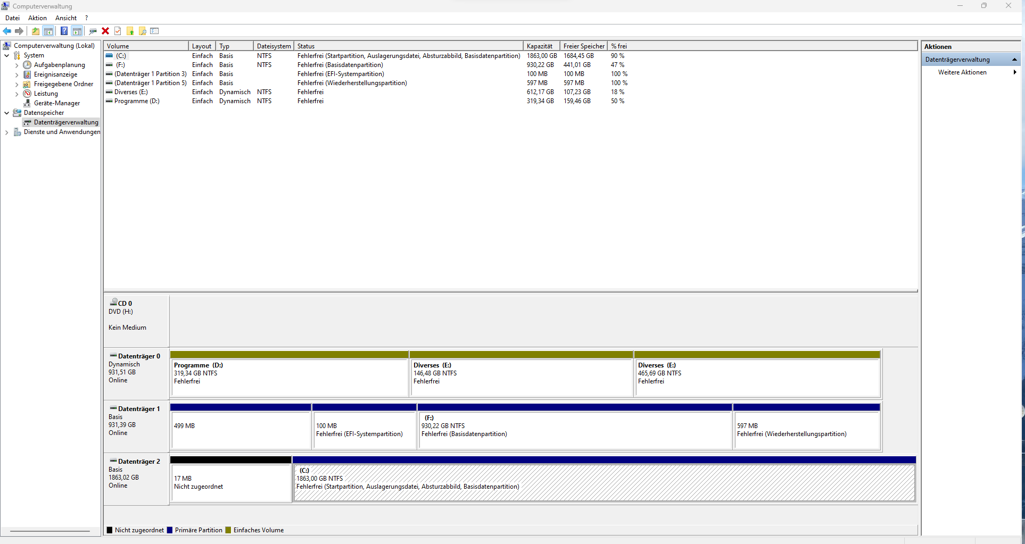
Task: Select the 100 MB EFI-Systempartition block
Action: pyautogui.click(x=365, y=426)
